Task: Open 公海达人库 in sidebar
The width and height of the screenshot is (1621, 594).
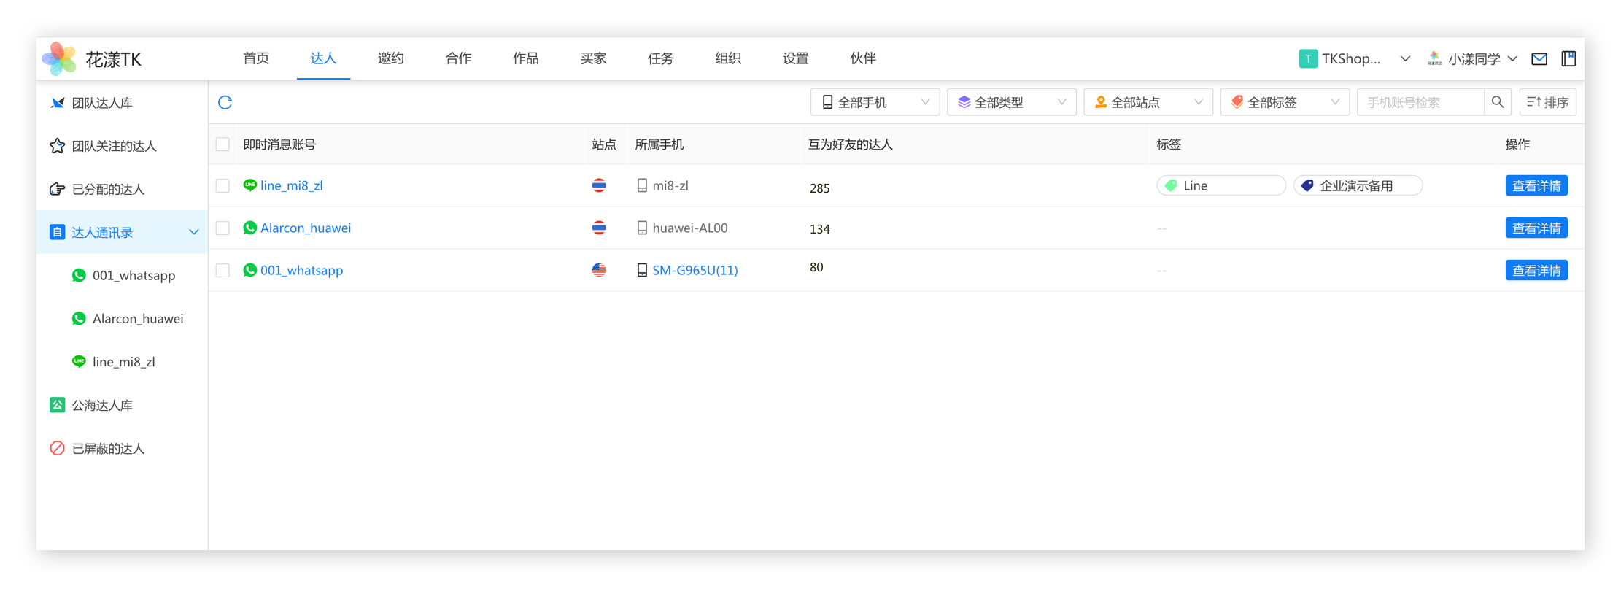Action: [102, 405]
